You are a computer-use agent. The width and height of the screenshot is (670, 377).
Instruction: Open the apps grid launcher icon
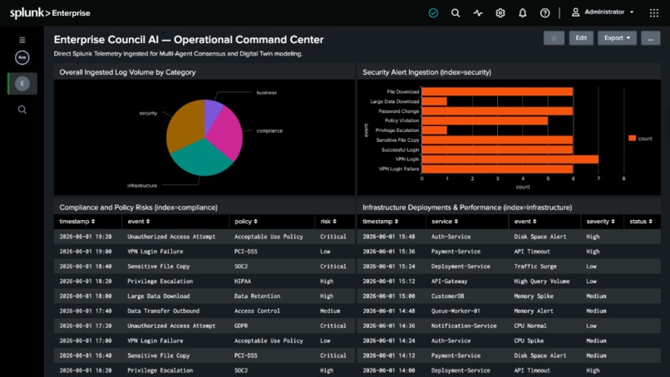(653, 13)
